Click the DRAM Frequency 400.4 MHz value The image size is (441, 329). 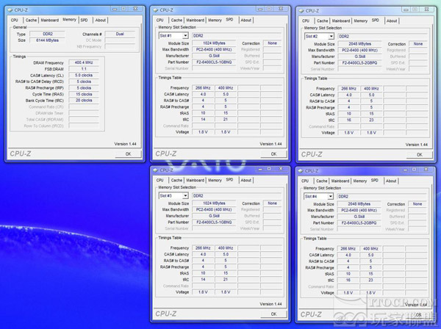pos(84,62)
